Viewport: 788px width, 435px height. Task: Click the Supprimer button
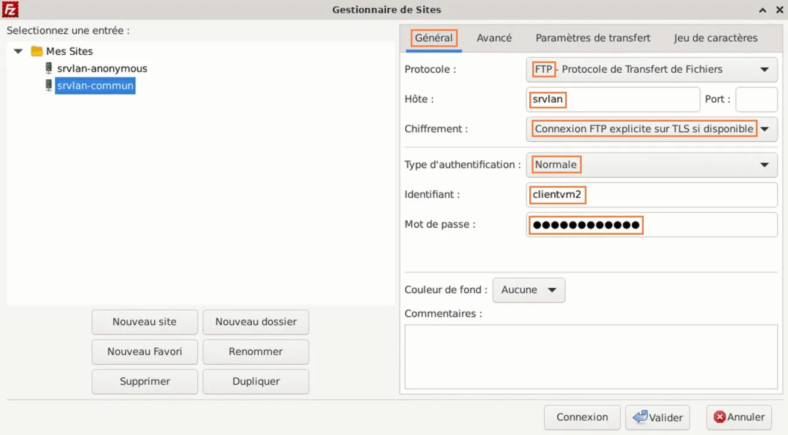click(x=145, y=381)
